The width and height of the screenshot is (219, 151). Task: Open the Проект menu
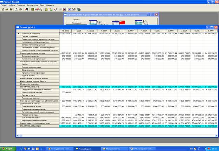click(4, 5)
